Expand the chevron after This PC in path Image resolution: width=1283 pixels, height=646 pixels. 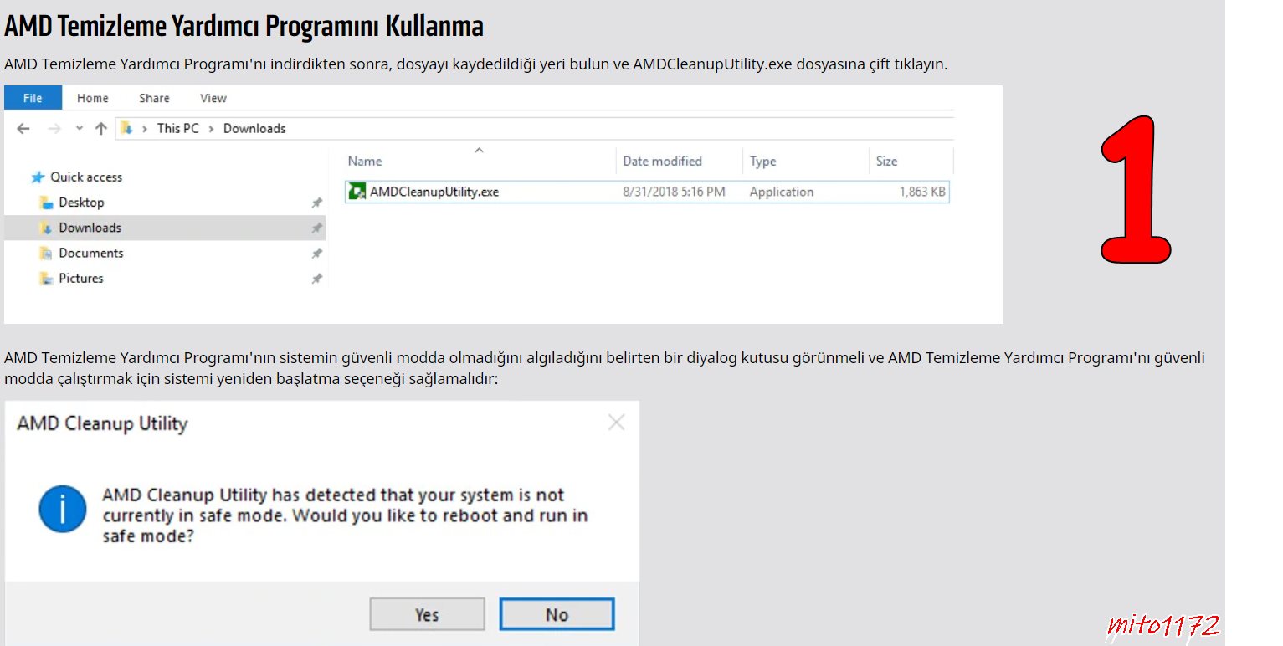tap(212, 129)
